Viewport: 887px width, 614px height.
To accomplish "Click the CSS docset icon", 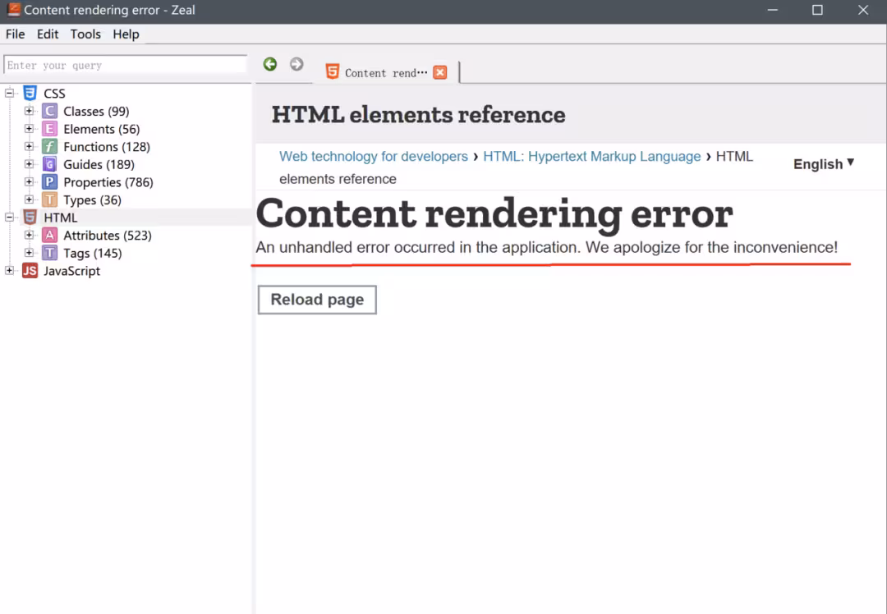I will tap(30, 94).
